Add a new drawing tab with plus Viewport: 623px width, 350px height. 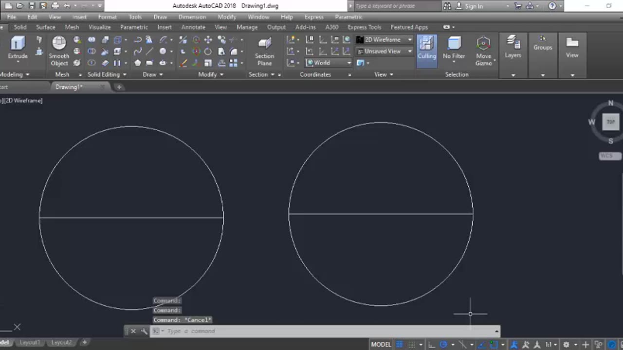pyautogui.click(x=119, y=87)
